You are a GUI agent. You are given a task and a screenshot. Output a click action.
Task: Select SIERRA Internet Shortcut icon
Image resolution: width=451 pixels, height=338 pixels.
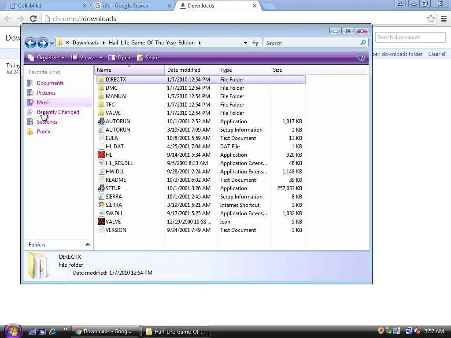101,205
